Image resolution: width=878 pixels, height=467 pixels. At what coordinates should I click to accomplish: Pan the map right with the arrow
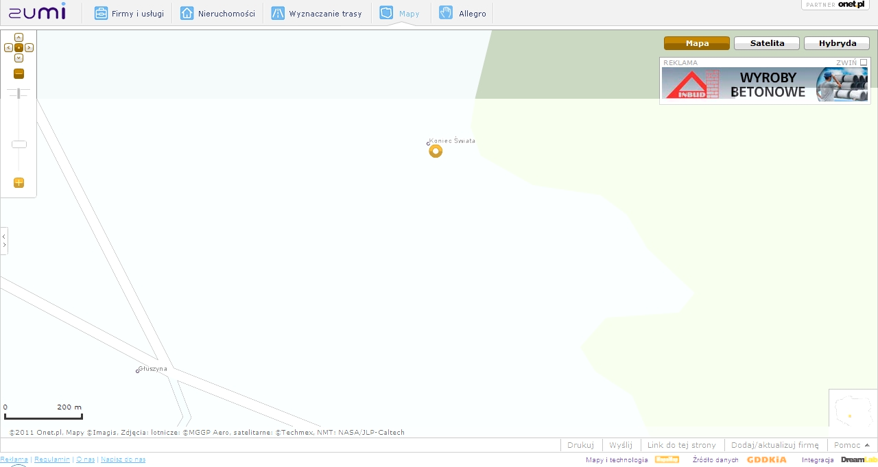29,47
